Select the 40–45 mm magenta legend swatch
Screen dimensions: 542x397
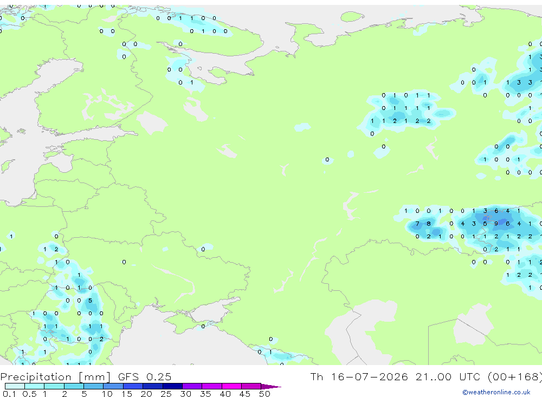[231, 386]
